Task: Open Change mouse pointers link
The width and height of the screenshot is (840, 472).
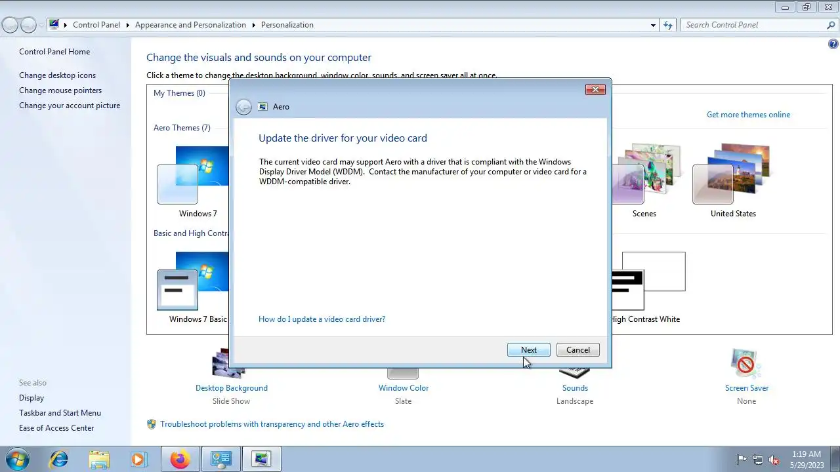Action: click(60, 90)
